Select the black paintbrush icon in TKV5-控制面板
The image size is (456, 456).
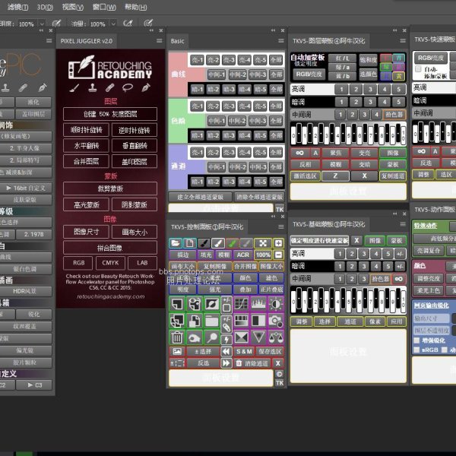click(204, 243)
